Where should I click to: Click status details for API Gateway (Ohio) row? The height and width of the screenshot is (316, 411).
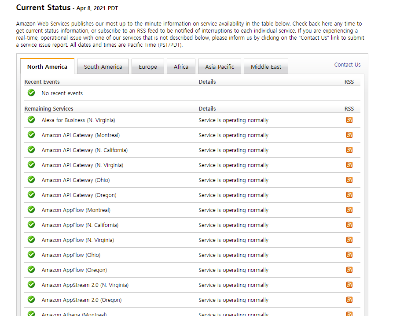tap(233, 180)
